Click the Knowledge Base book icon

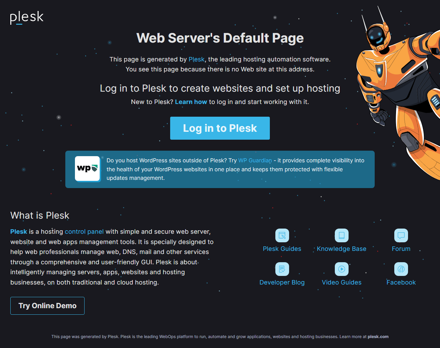(341, 235)
